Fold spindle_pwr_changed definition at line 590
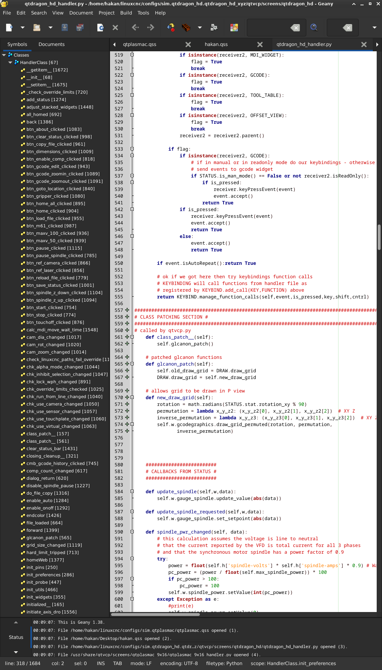The height and width of the screenshot is (670, 382). [132, 532]
